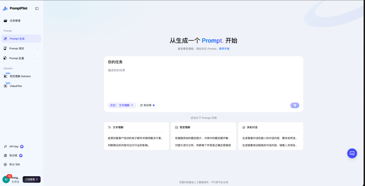Click the 多轮对话 card heading
The height and width of the screenshot is (186, 365).
[x=252, y=127]
